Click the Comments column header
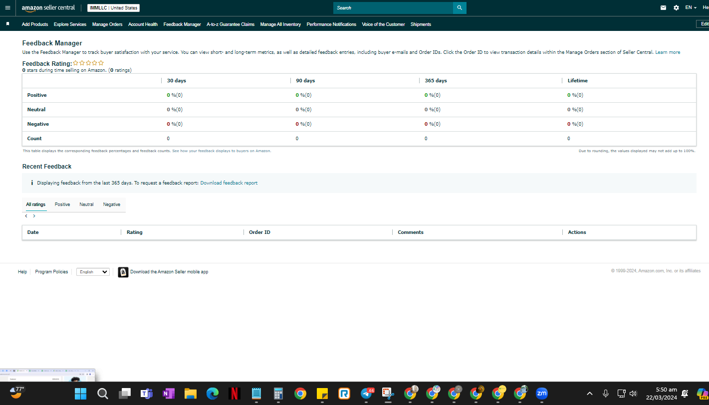This screenshot has width=709, height=405. (x=411, y=232)
